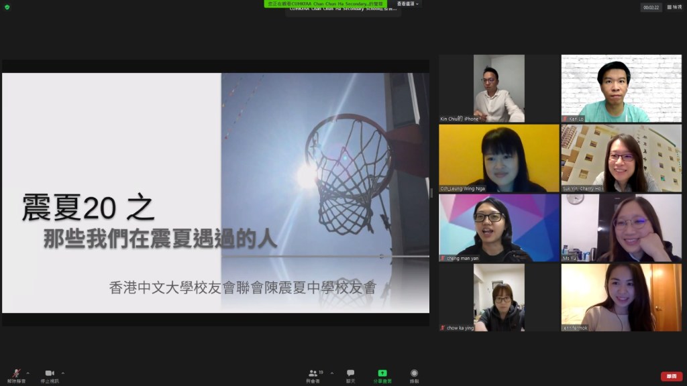
Task: Open the participants panel
Action: point(313,375)
